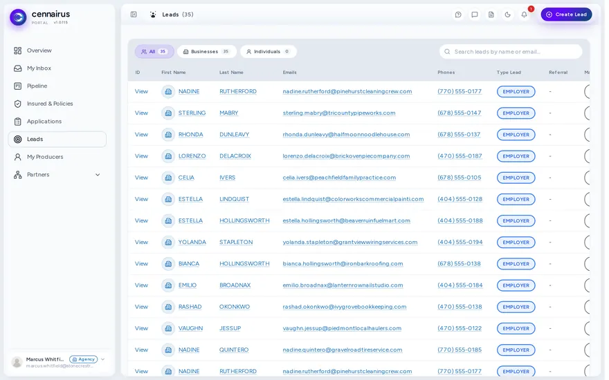The image size is (609, 380).
Task: Select the All leads tab
Action: pos(154,52)
